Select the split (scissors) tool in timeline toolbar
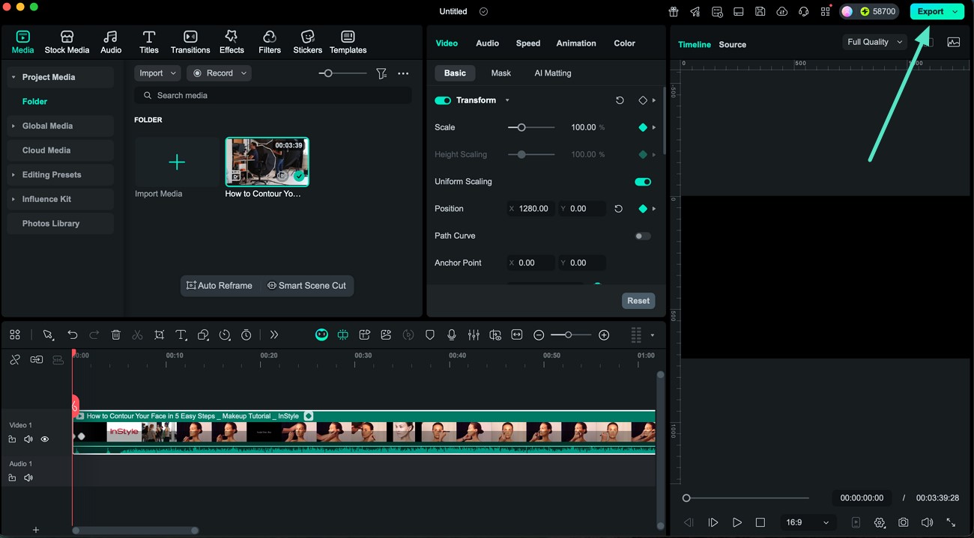Image resolution: width=974 pixels, height=538 pixels. pos(137,334)
